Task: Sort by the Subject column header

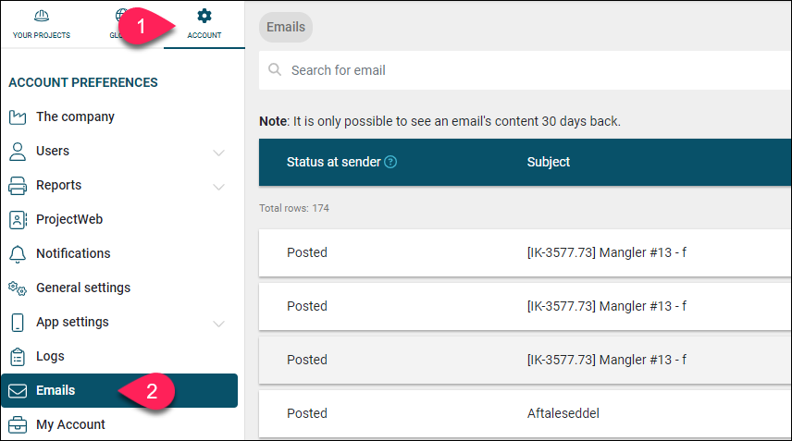Action: [549, 162]
